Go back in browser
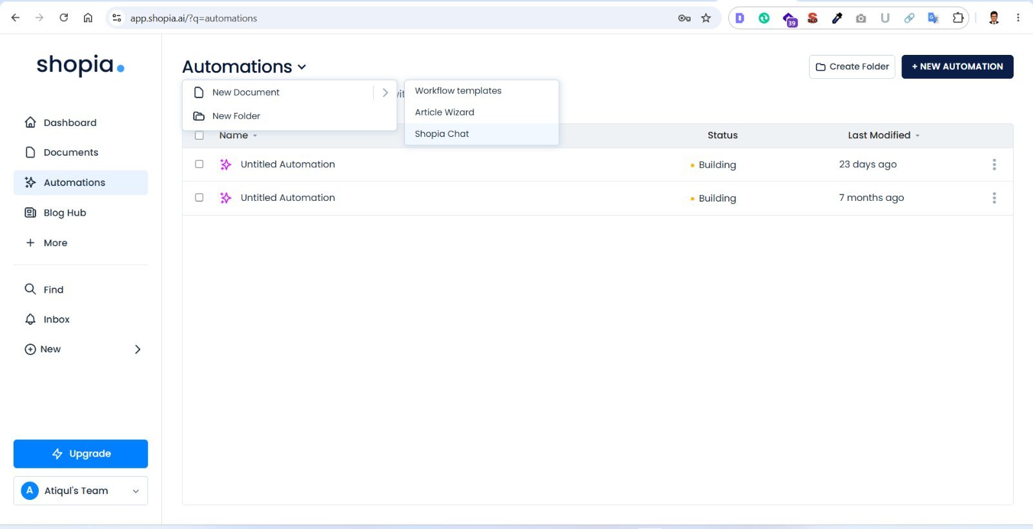This screenshot has height=529, width=1033. point(15,18)
